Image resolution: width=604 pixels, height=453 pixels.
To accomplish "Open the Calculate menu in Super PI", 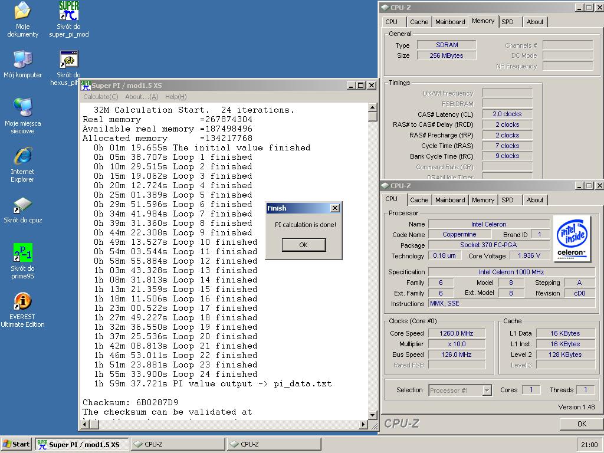I will (100, 97).
